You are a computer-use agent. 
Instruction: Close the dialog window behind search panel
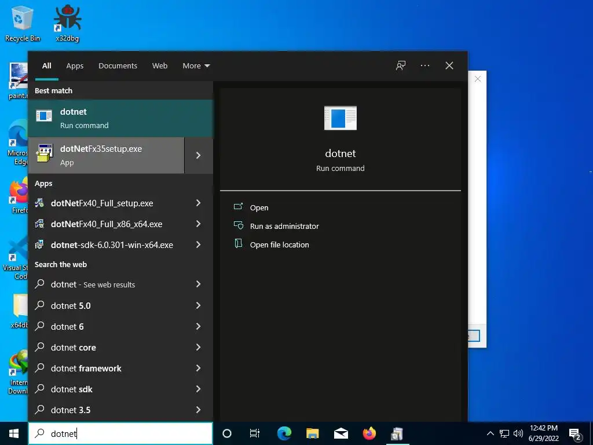[x=478, y=79]
